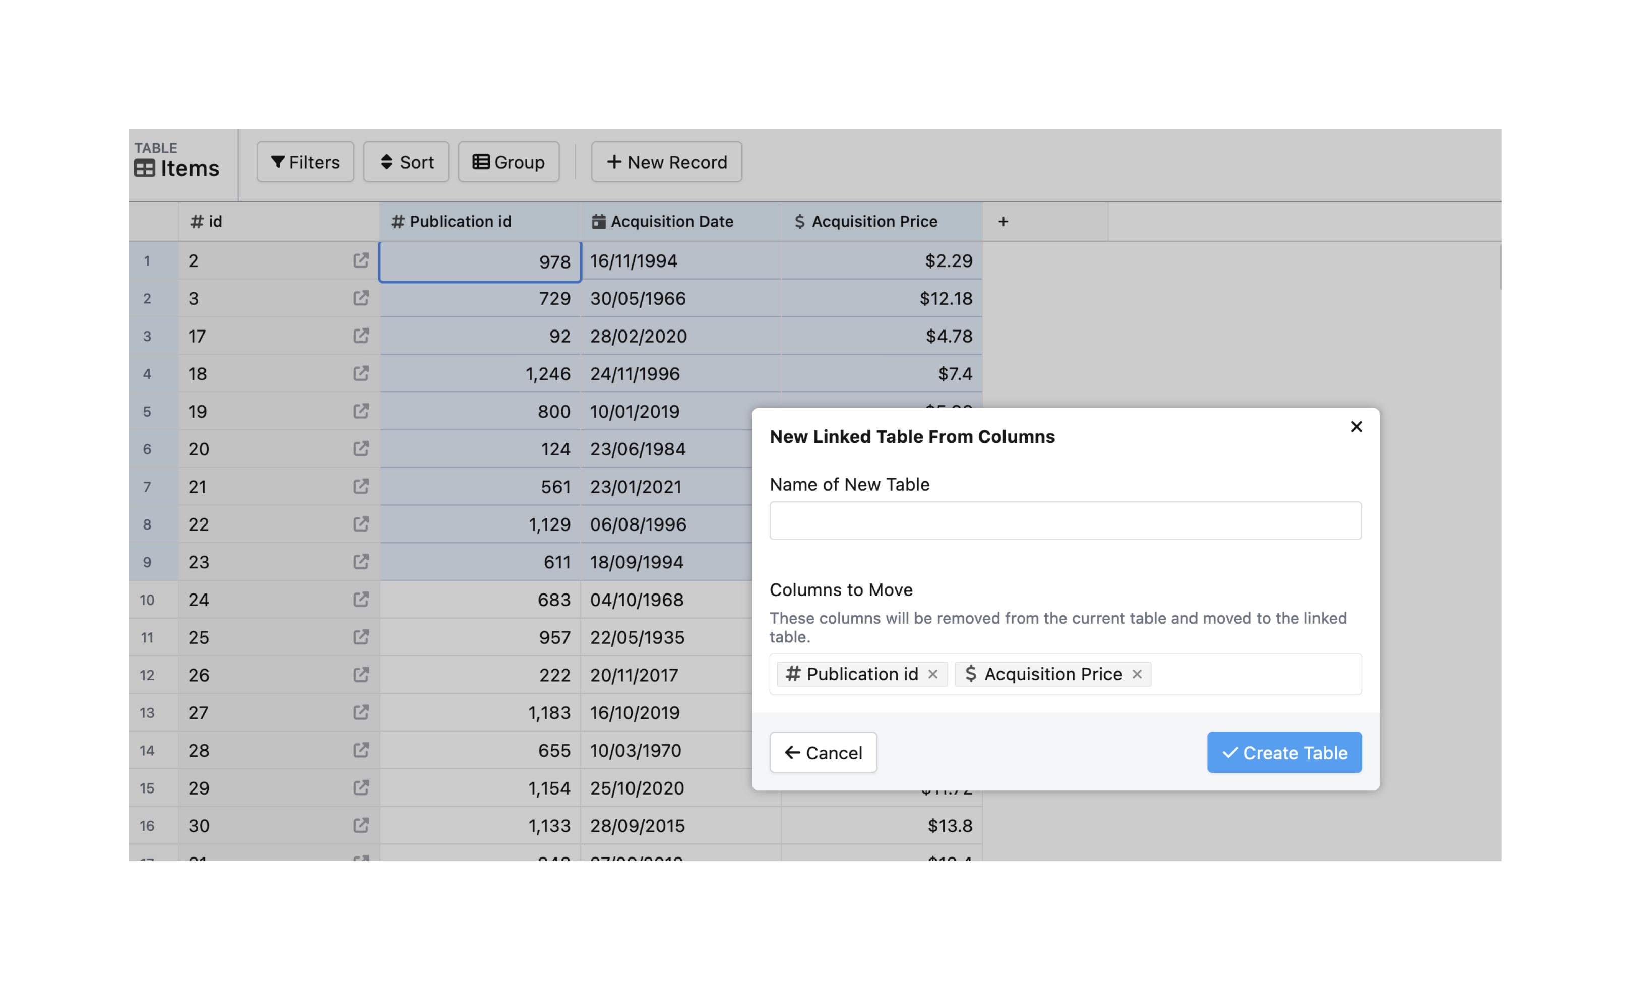1631x990 pixels.
Task: Open expand record icon for id 30
Action: (361, 825)
